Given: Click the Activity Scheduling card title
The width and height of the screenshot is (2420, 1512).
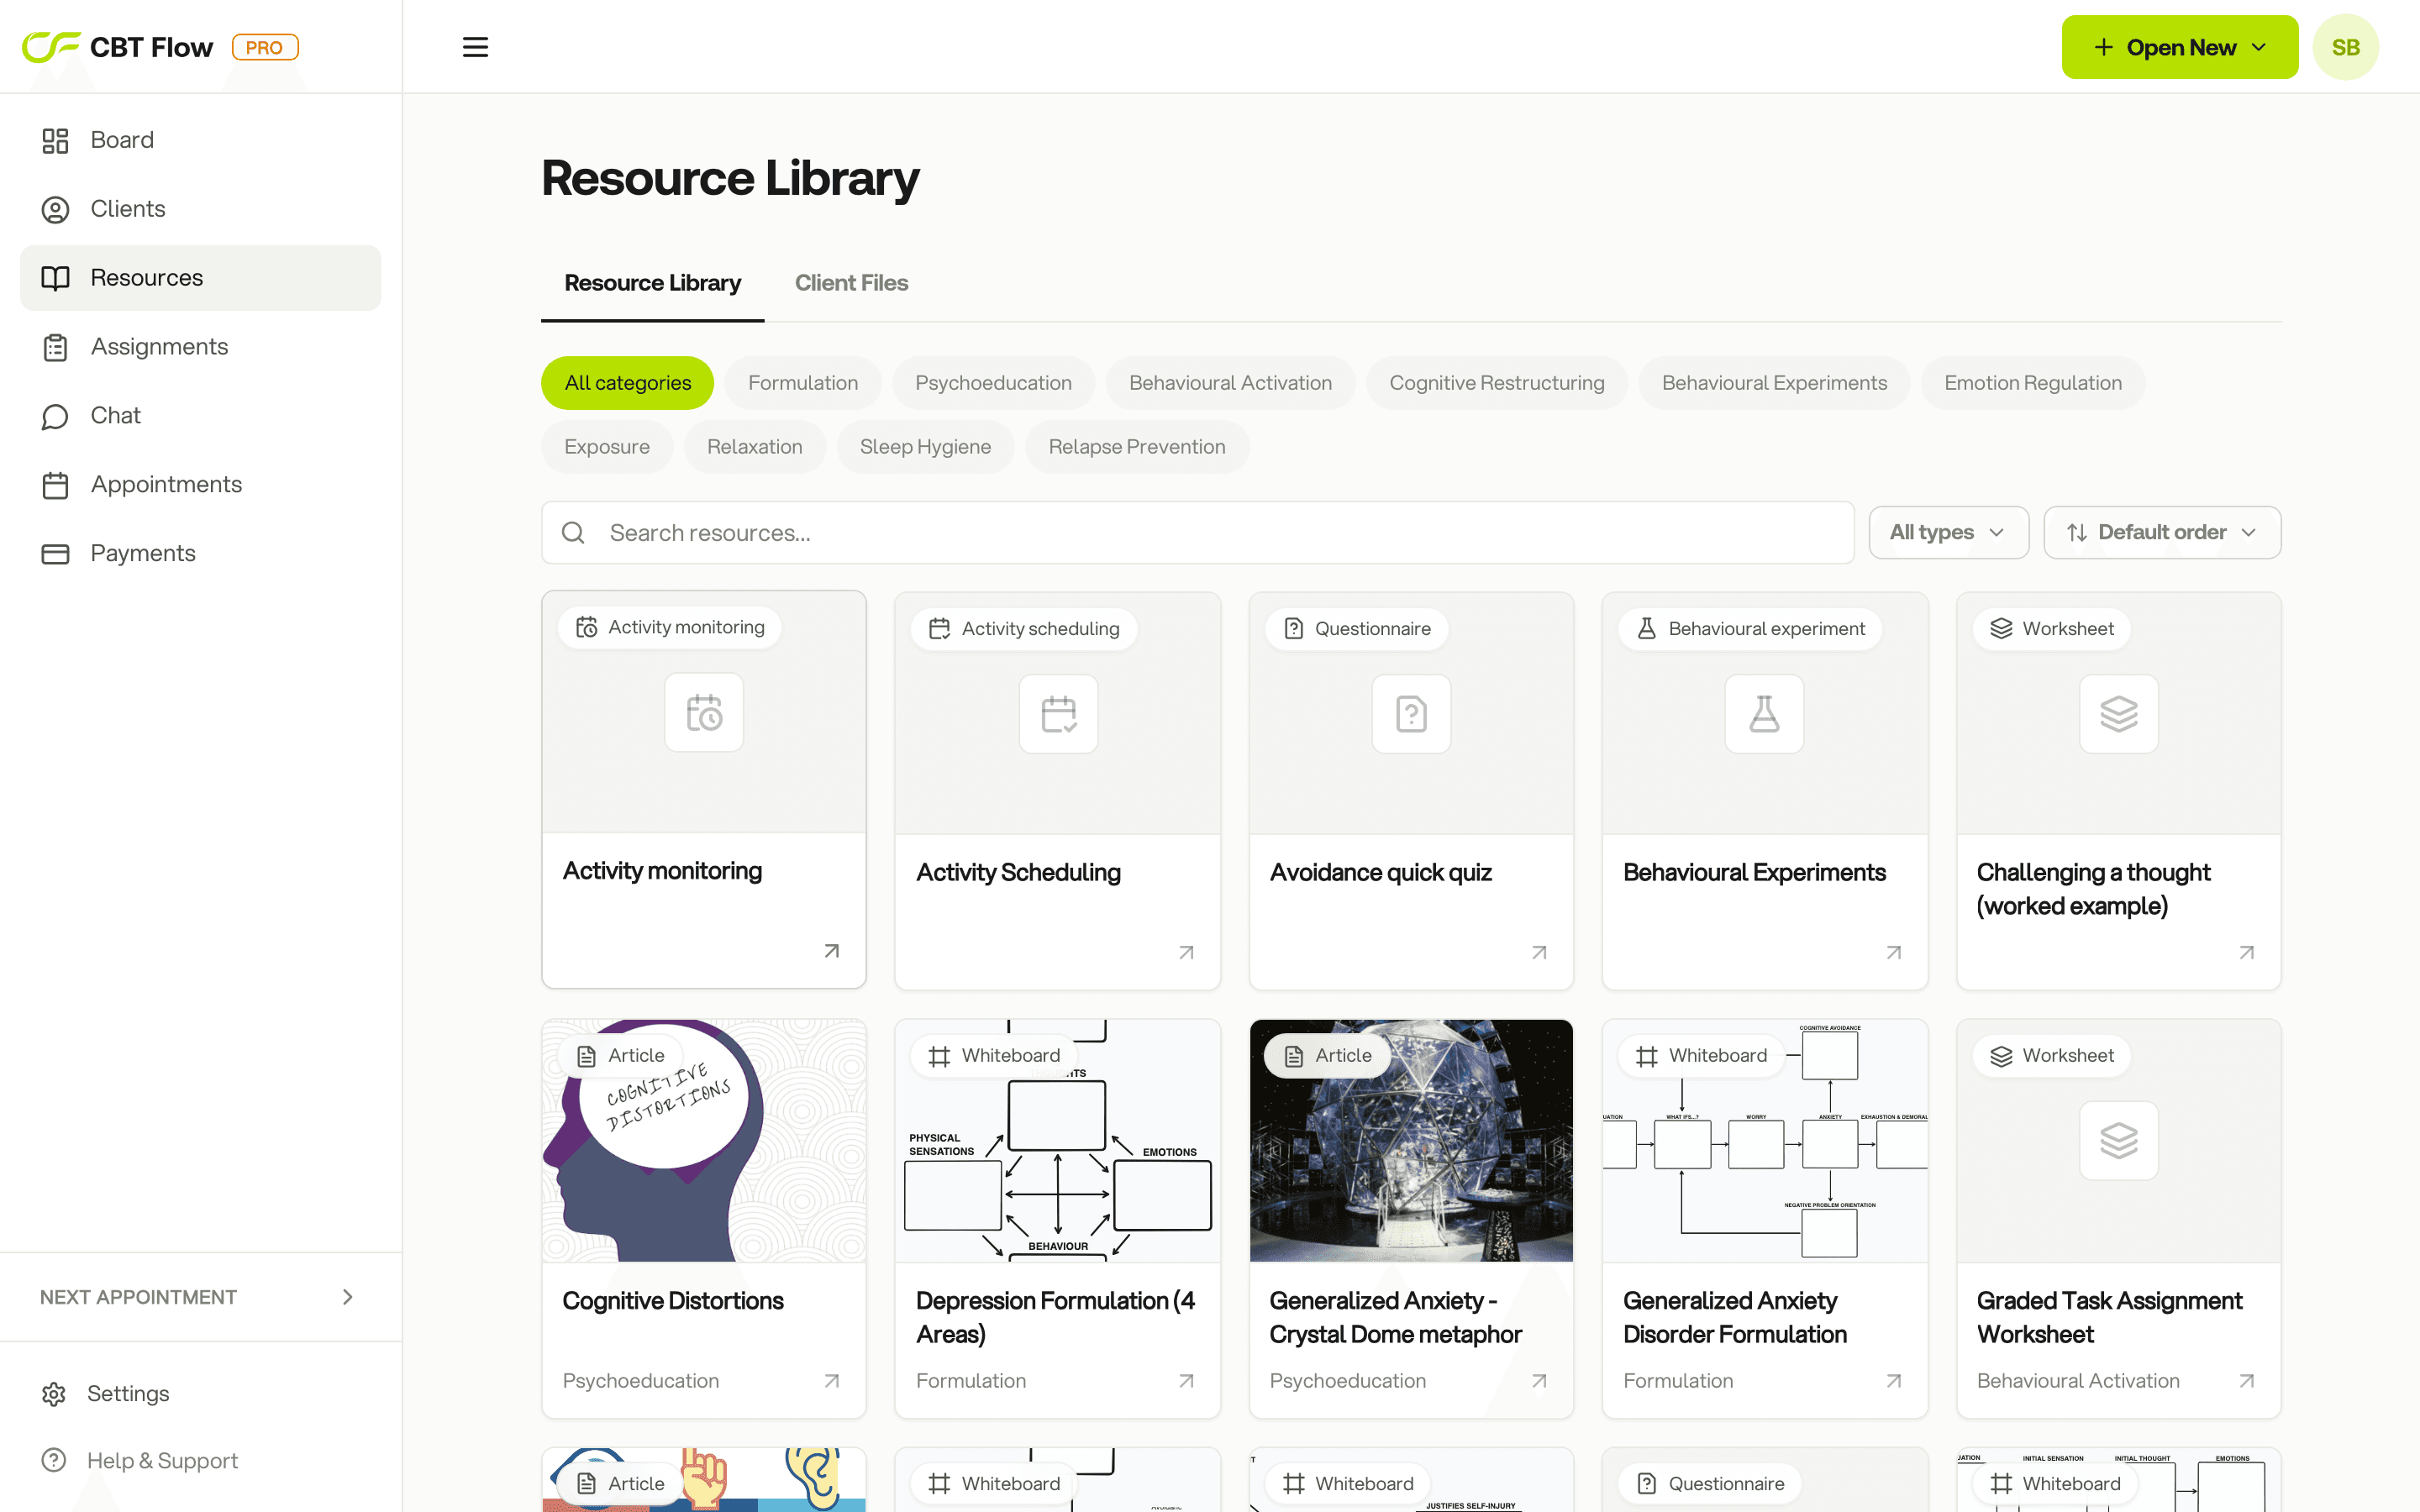Looking at the screenshot, I should point(1018,872).
